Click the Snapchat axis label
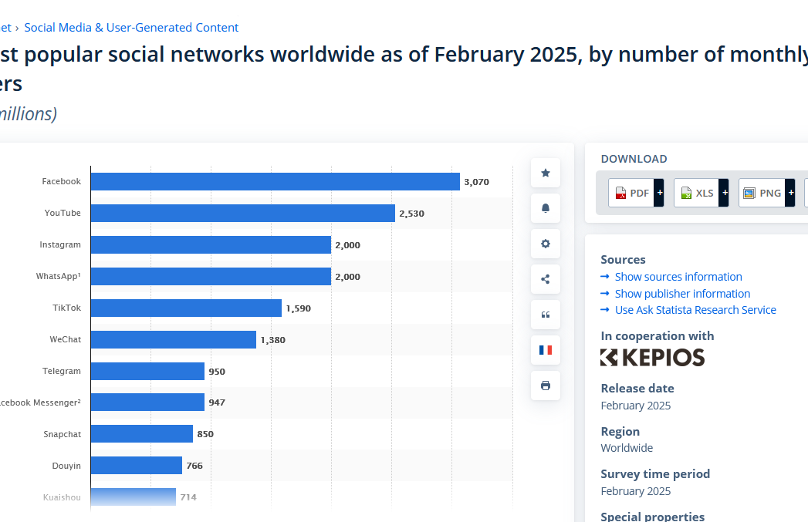The height and width of the screenshot is (522, 808). pos(62,434)
